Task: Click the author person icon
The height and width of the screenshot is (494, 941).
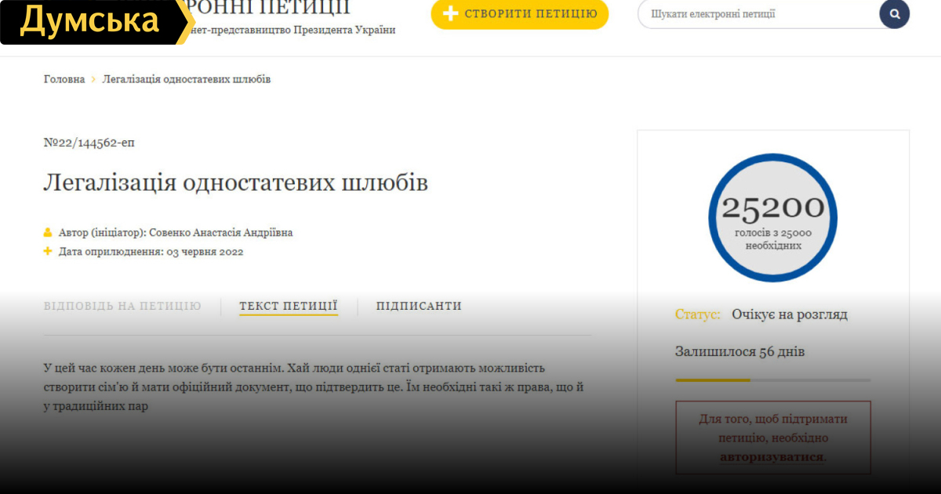Action: click(x=48, y=233)
